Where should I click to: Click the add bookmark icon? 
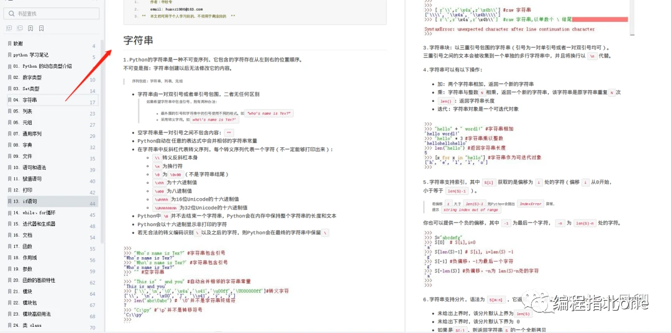coord(30,29)
